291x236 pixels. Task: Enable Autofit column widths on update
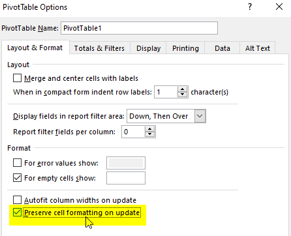[x=17, y=199]
